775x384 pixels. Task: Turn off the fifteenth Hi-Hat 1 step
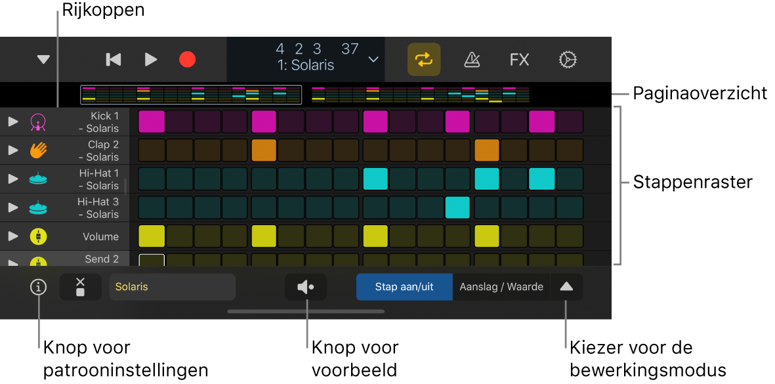(x=541, y=179)
